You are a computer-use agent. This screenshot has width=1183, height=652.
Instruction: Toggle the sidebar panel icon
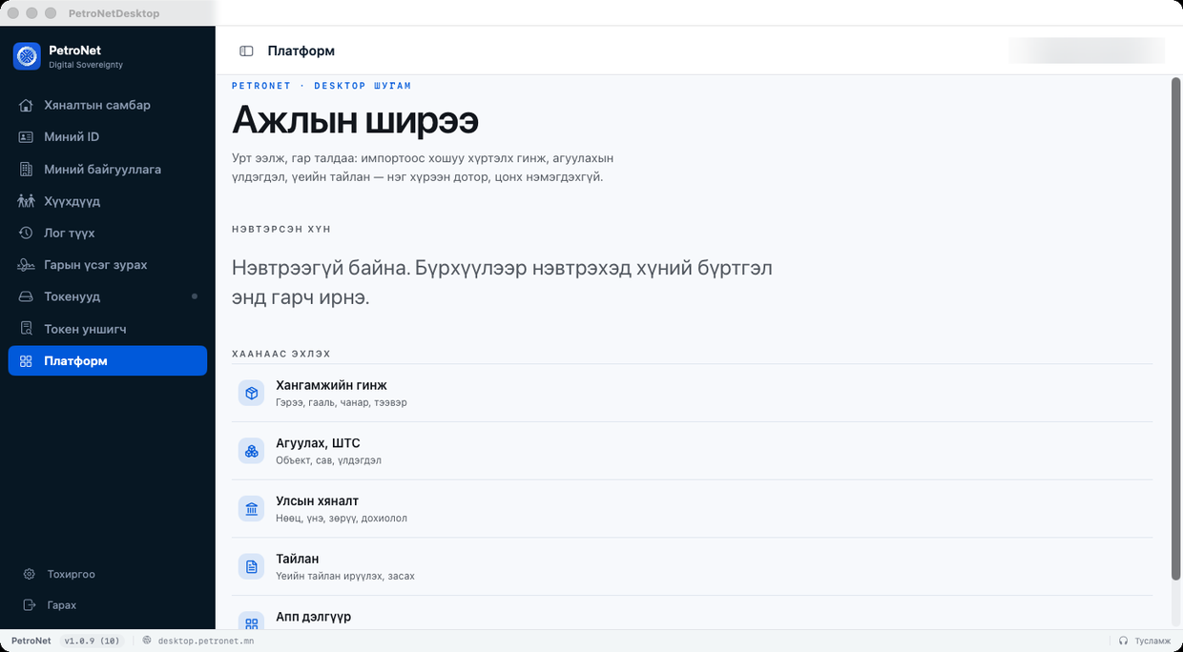246,51
